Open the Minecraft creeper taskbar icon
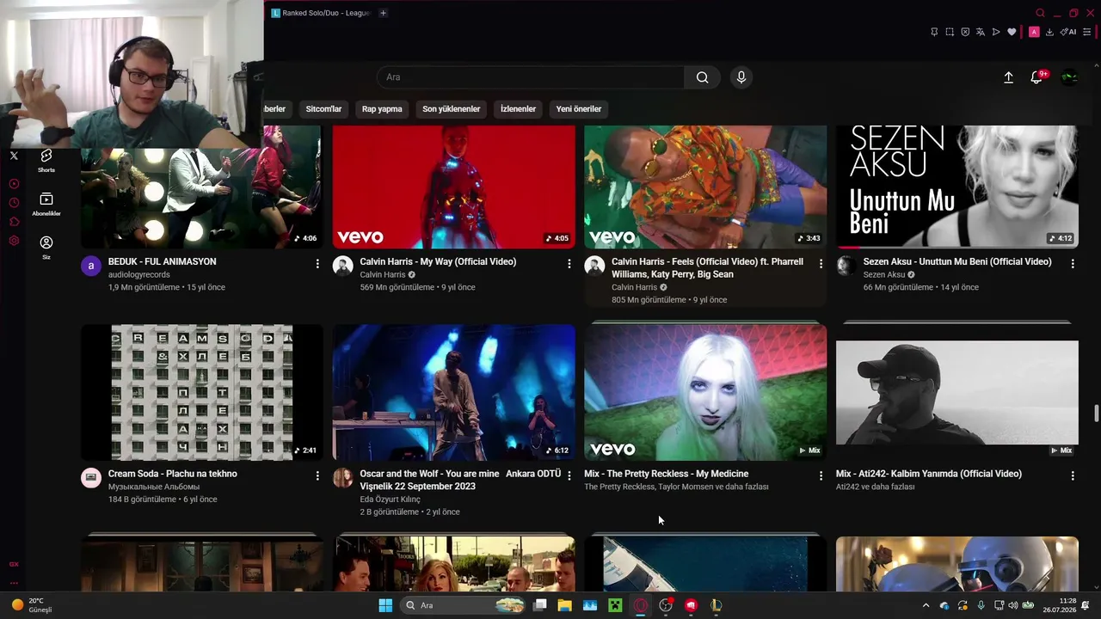Viewport: 1101px width, 619px height. tap(615, 605)
